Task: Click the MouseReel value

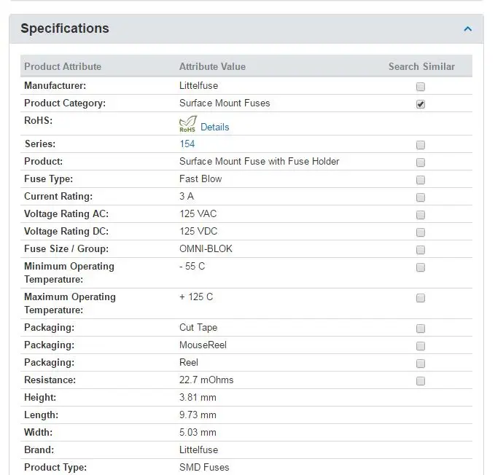Action: pos(203,345)
